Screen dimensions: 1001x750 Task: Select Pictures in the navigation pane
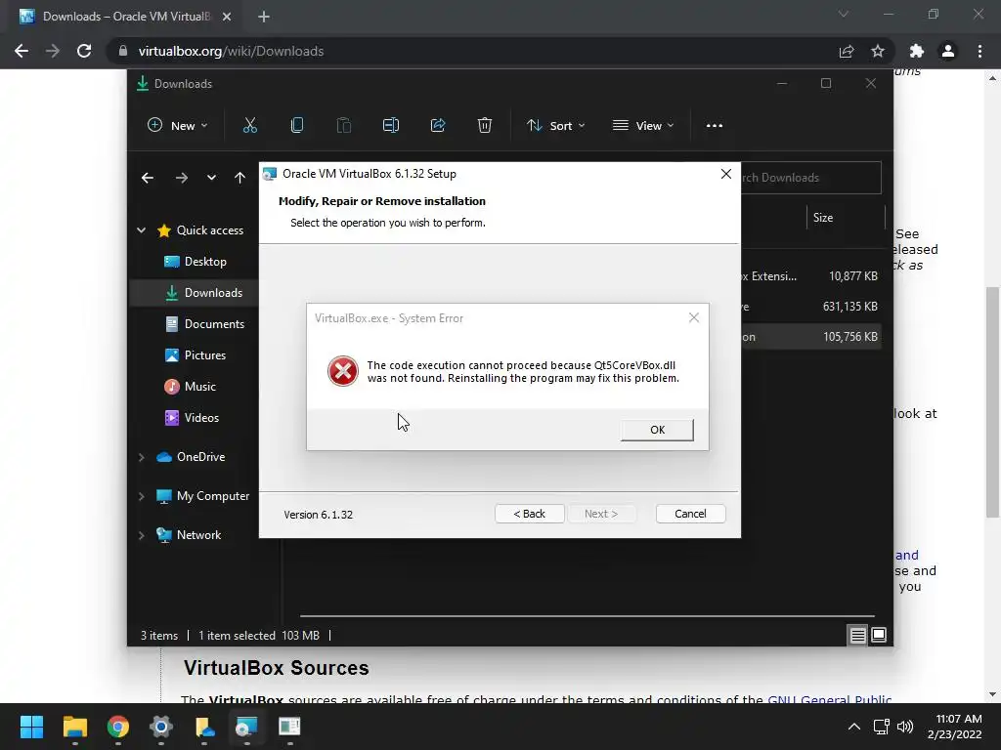[x=196, y=355]
